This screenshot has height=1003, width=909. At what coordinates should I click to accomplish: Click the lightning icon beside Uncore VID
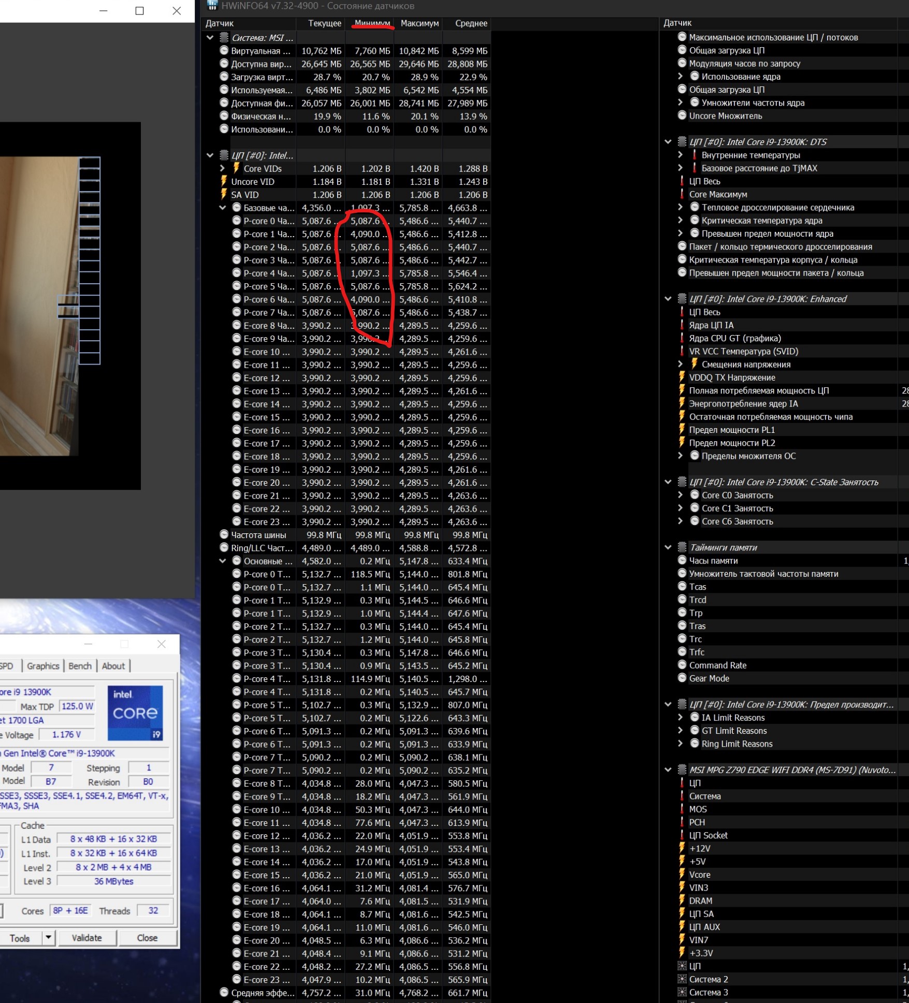[x=224, y=181]
